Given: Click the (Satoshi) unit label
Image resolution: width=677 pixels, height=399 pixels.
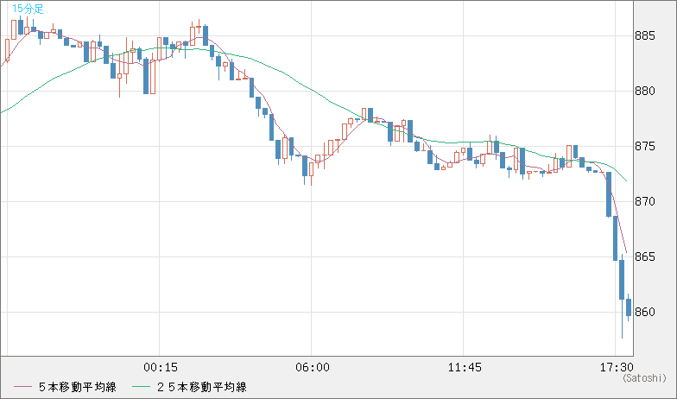Looking at the screenshot, I should tap(644, 378).
